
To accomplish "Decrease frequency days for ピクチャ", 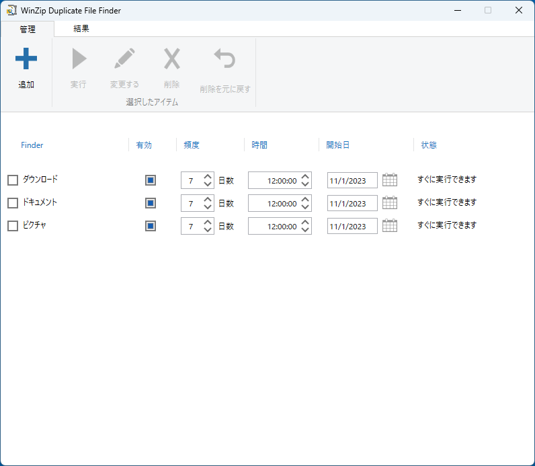I will coord(208,230).
